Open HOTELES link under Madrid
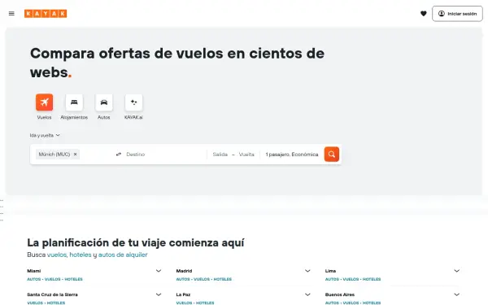Image resolution: width=488 pixels, height=305 pixels. (x=223, y=279)
